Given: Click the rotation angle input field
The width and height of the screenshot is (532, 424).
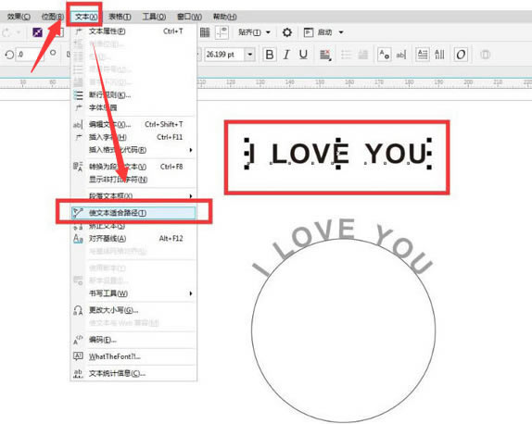Looking at the screenshot, I should (30, 55).
